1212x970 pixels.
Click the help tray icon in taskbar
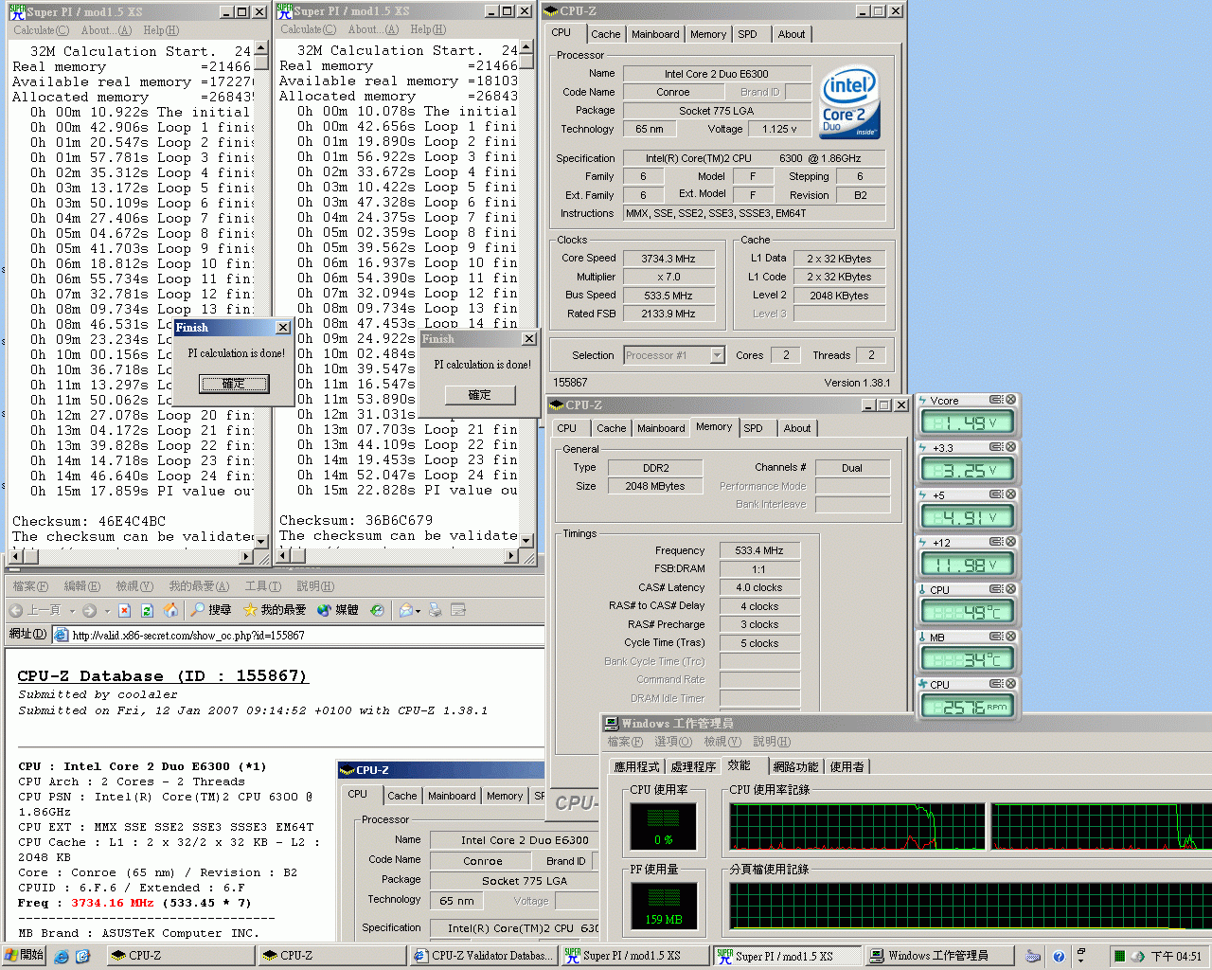point(1059,957)
